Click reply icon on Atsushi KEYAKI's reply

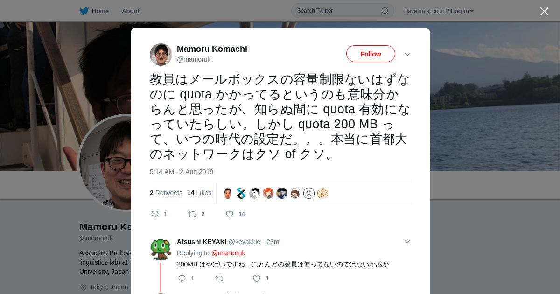[x=182, y=279]
